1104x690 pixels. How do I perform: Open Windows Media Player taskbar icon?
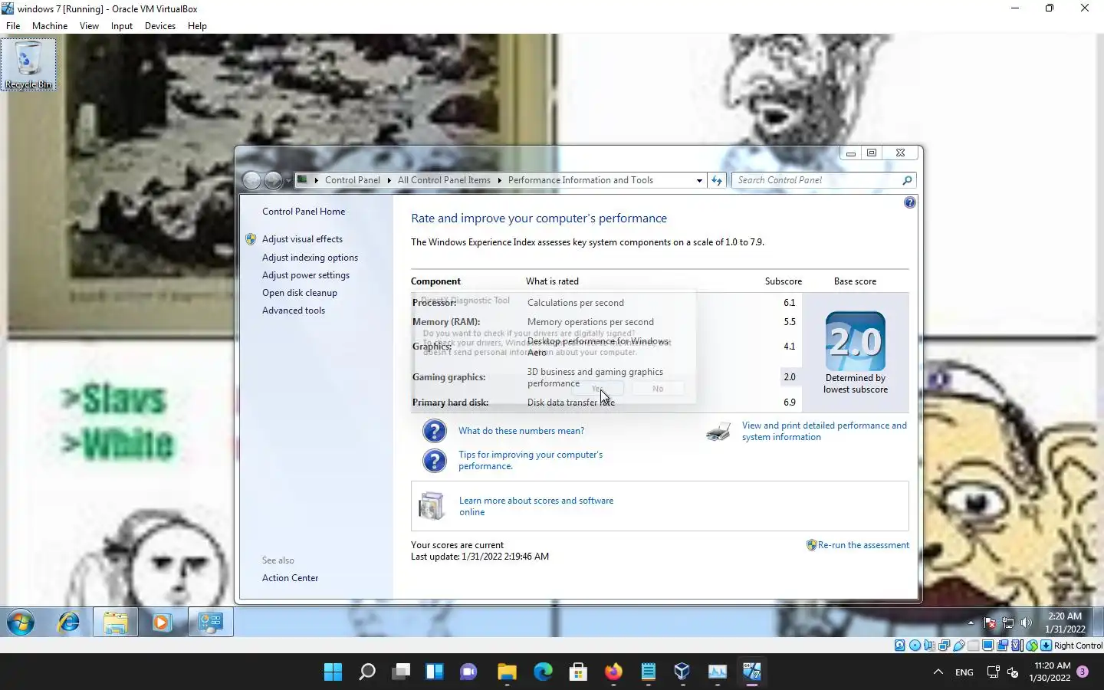tap(162, 623)
